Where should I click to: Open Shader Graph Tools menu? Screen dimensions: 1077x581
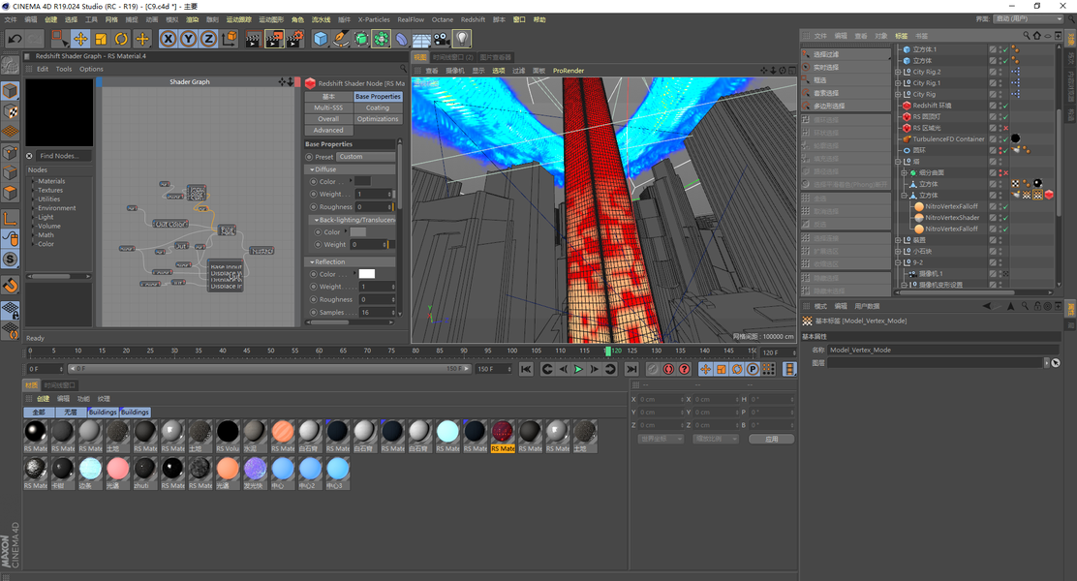pos(64,70)
